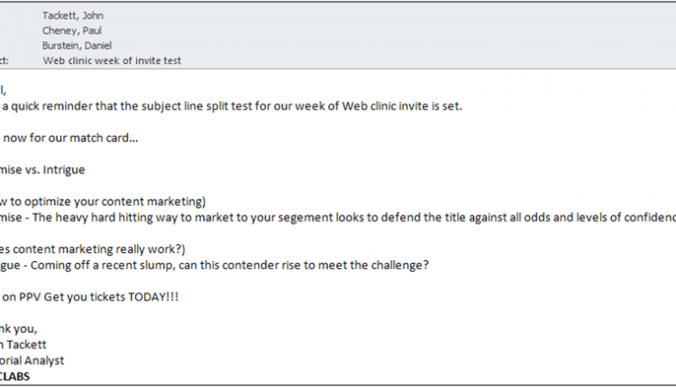This screenshot has height=387, width=676.
Task: Click recipient Burstein, Daniel
Action: (x=76, y=45)
